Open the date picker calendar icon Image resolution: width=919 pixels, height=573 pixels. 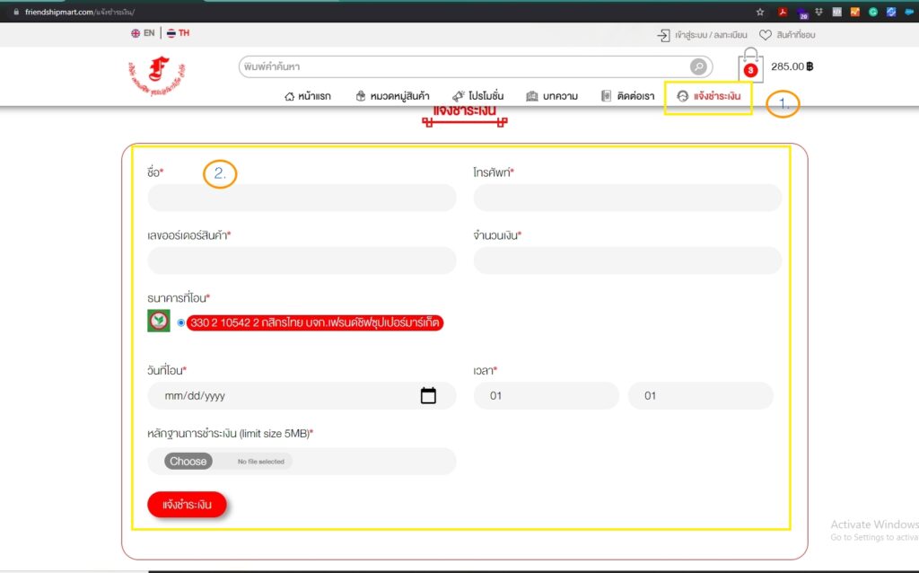click(428, 395)
